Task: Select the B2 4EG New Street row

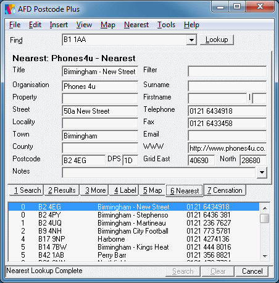Action: (134, 206)
